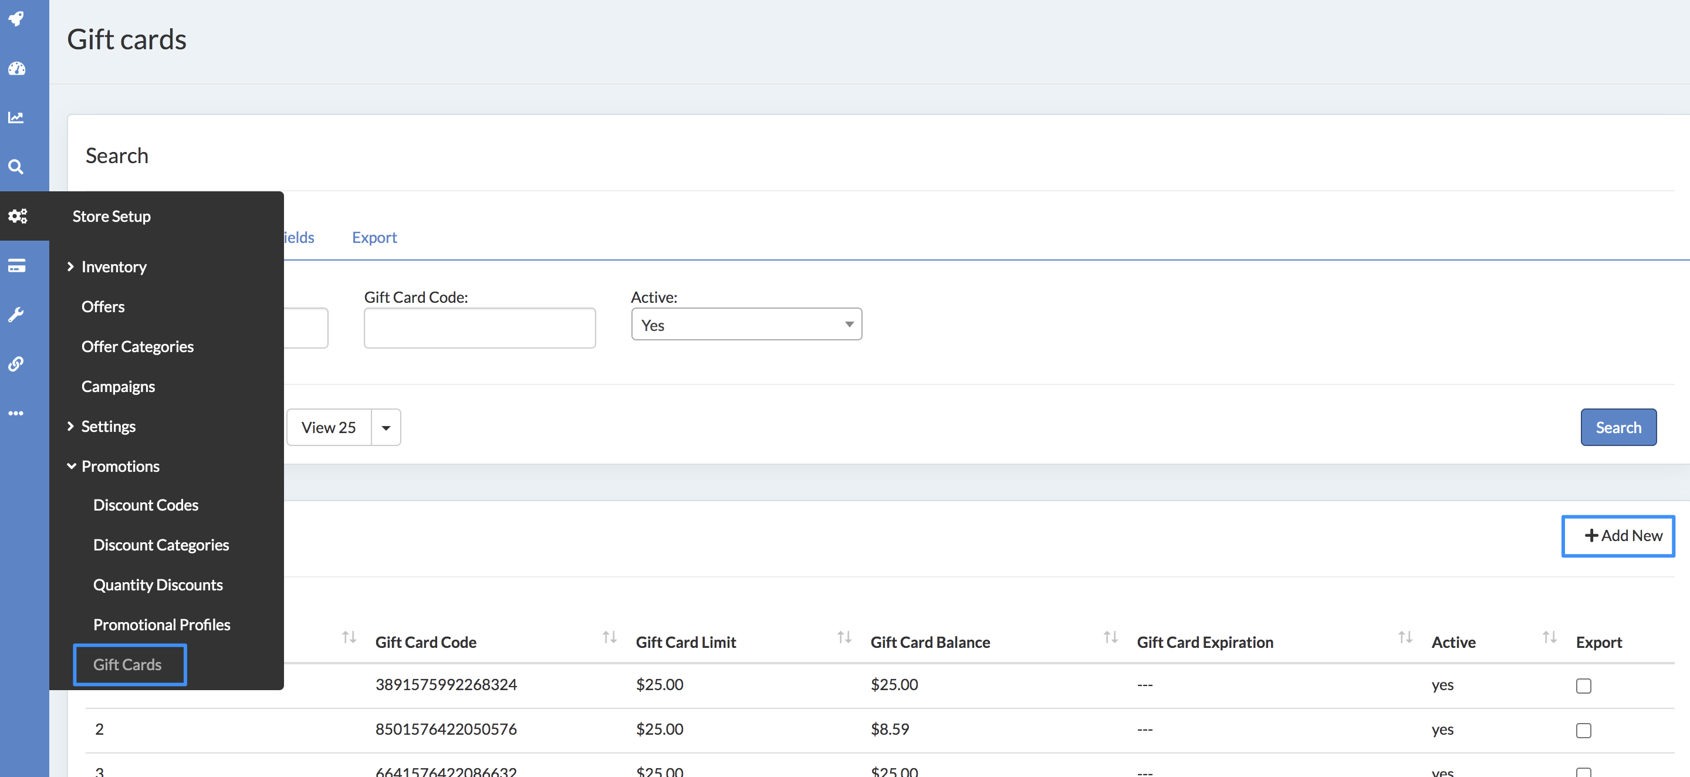This screenshot has height=777, width=1690.
Task: Click the wrench tools icon
Action: click(x=17, y=315)
